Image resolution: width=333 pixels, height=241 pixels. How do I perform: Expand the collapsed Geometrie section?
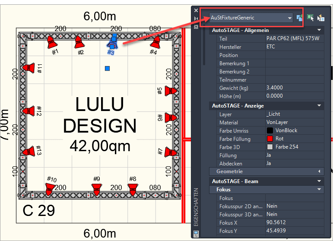click(319, 171)
